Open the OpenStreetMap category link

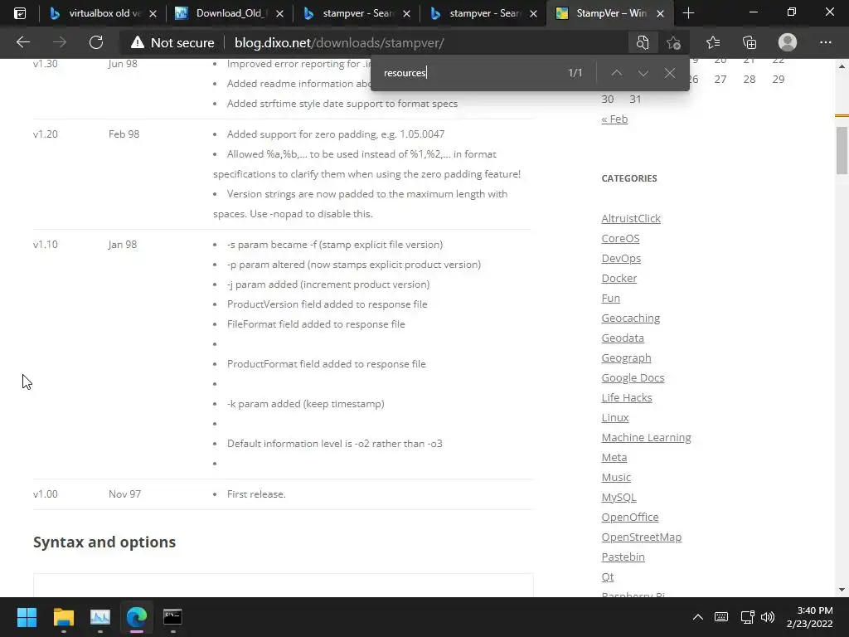(x=642, y=537)
